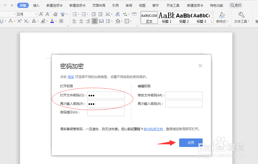
Task: Open the 特色功能 tab
Action: pos(217,5)
